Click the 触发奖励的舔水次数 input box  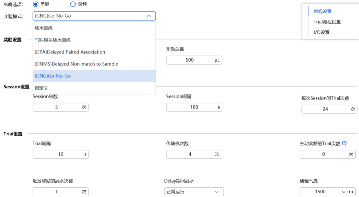pos(60,192)
